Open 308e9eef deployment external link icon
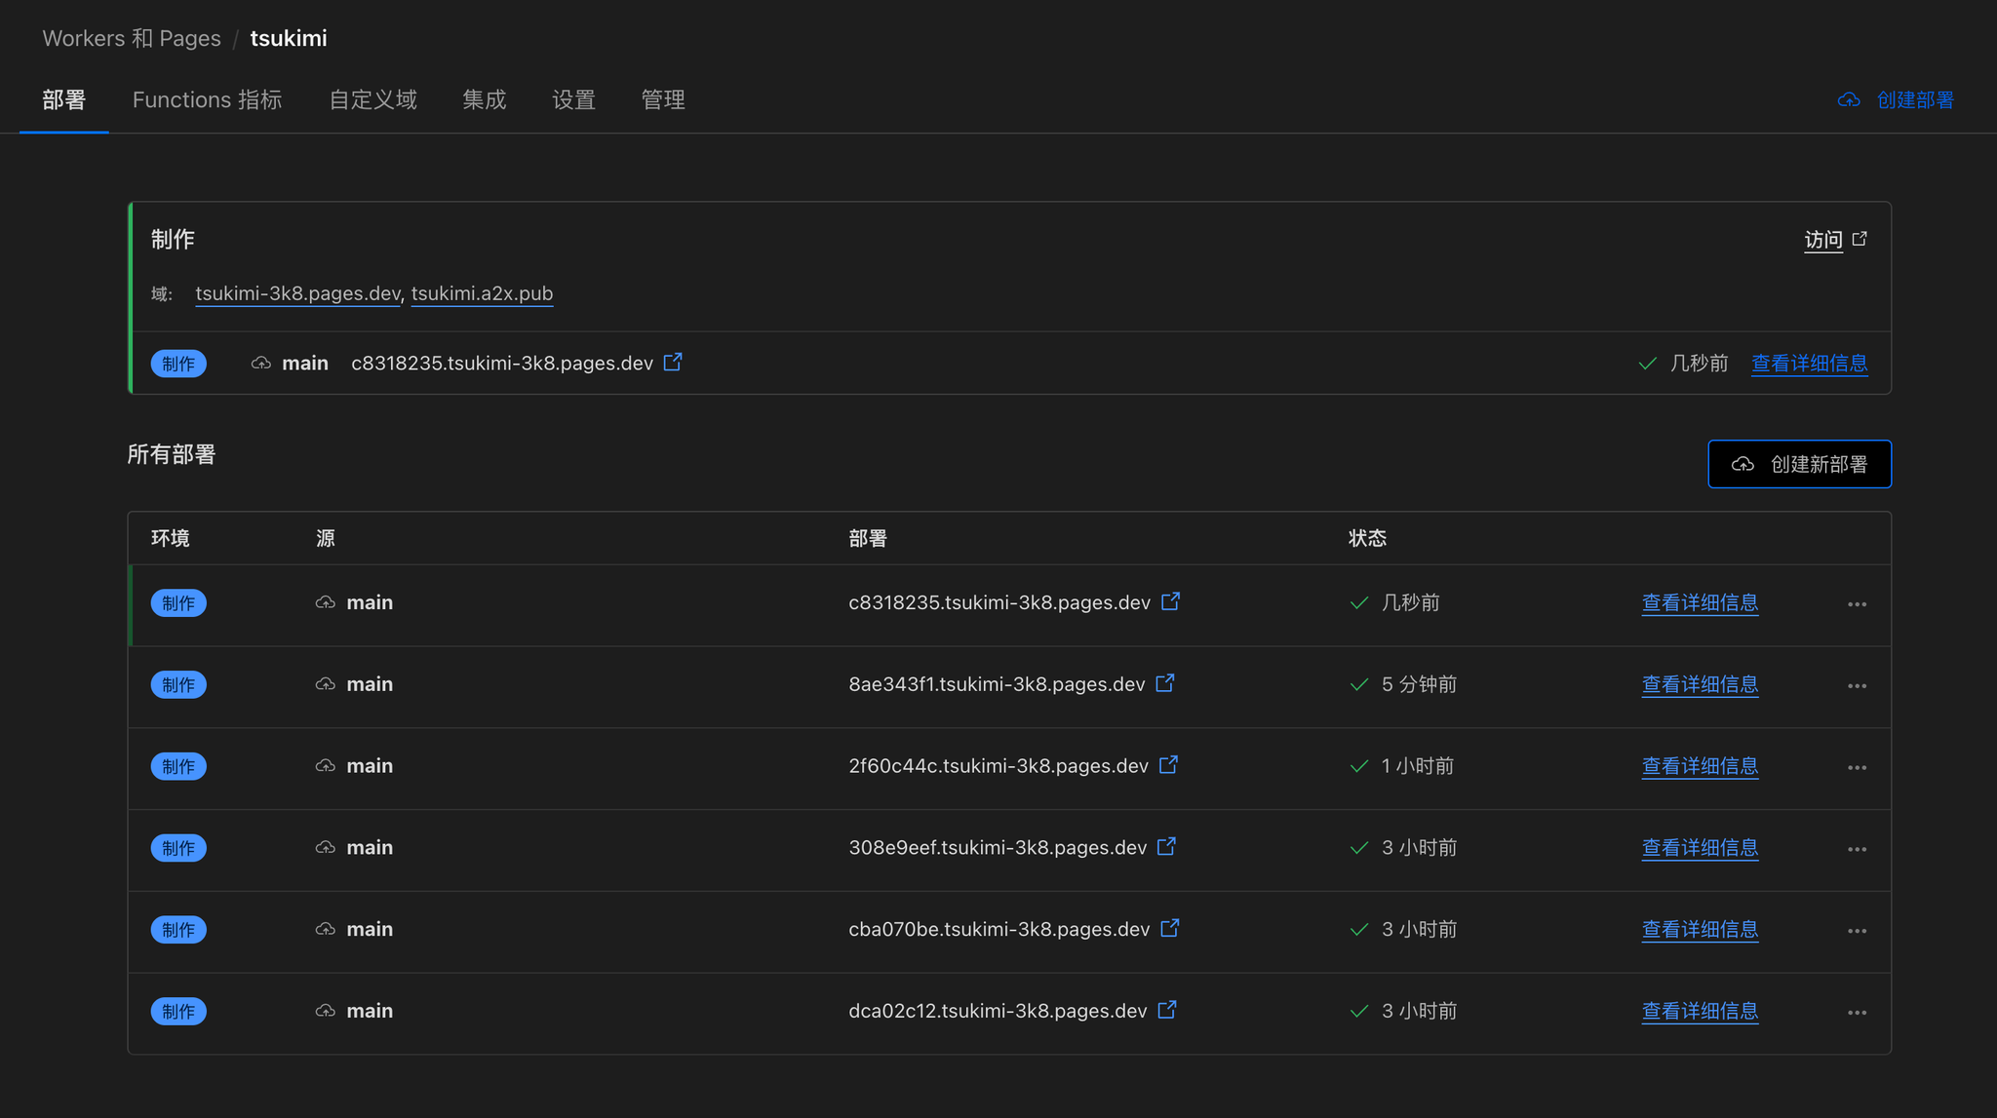The height and width of the screenshot is (1118, 1997). (1166, 848)
